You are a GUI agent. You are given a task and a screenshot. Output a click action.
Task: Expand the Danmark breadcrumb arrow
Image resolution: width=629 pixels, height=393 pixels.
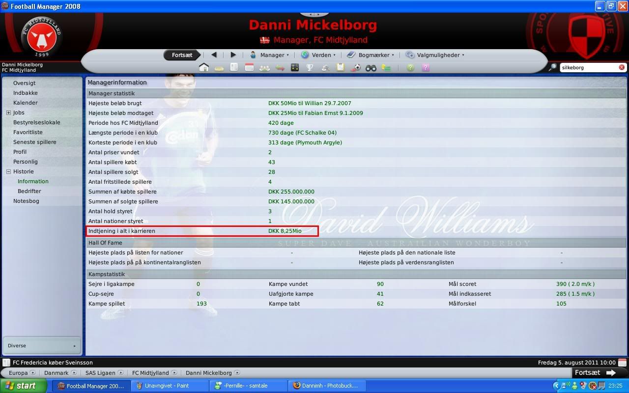click(74, 373)
